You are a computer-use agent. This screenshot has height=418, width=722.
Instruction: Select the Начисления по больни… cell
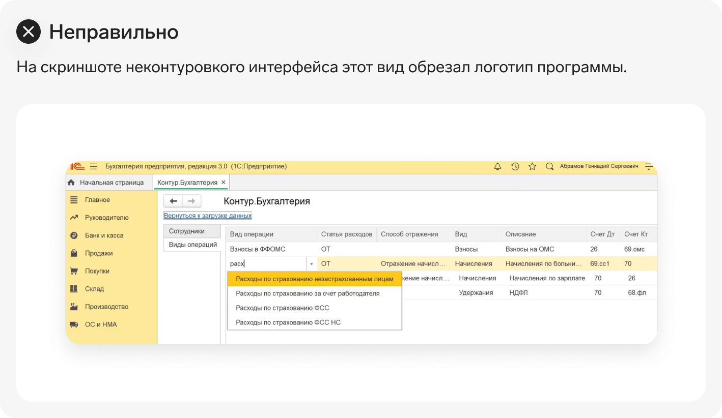pos(544,264)
